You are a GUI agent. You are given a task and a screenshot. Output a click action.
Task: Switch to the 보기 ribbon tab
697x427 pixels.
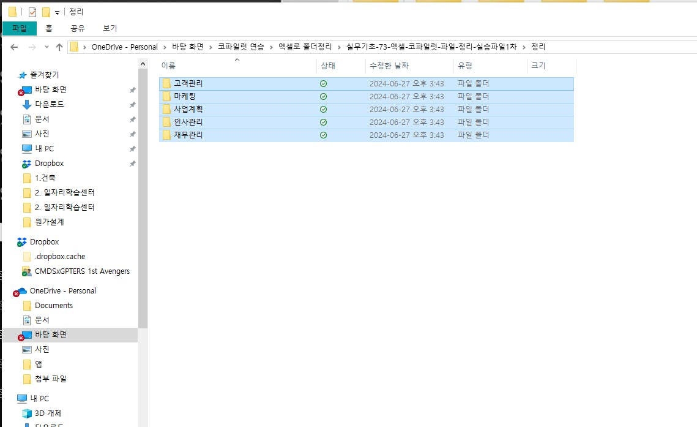[110, 28]
